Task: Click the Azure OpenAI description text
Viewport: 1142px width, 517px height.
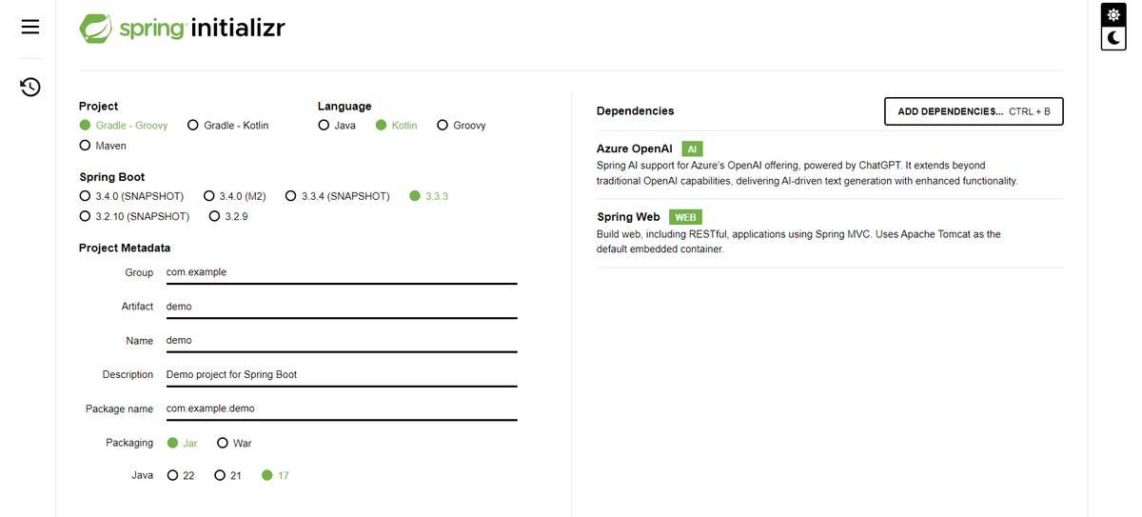Action: [807, 173]
